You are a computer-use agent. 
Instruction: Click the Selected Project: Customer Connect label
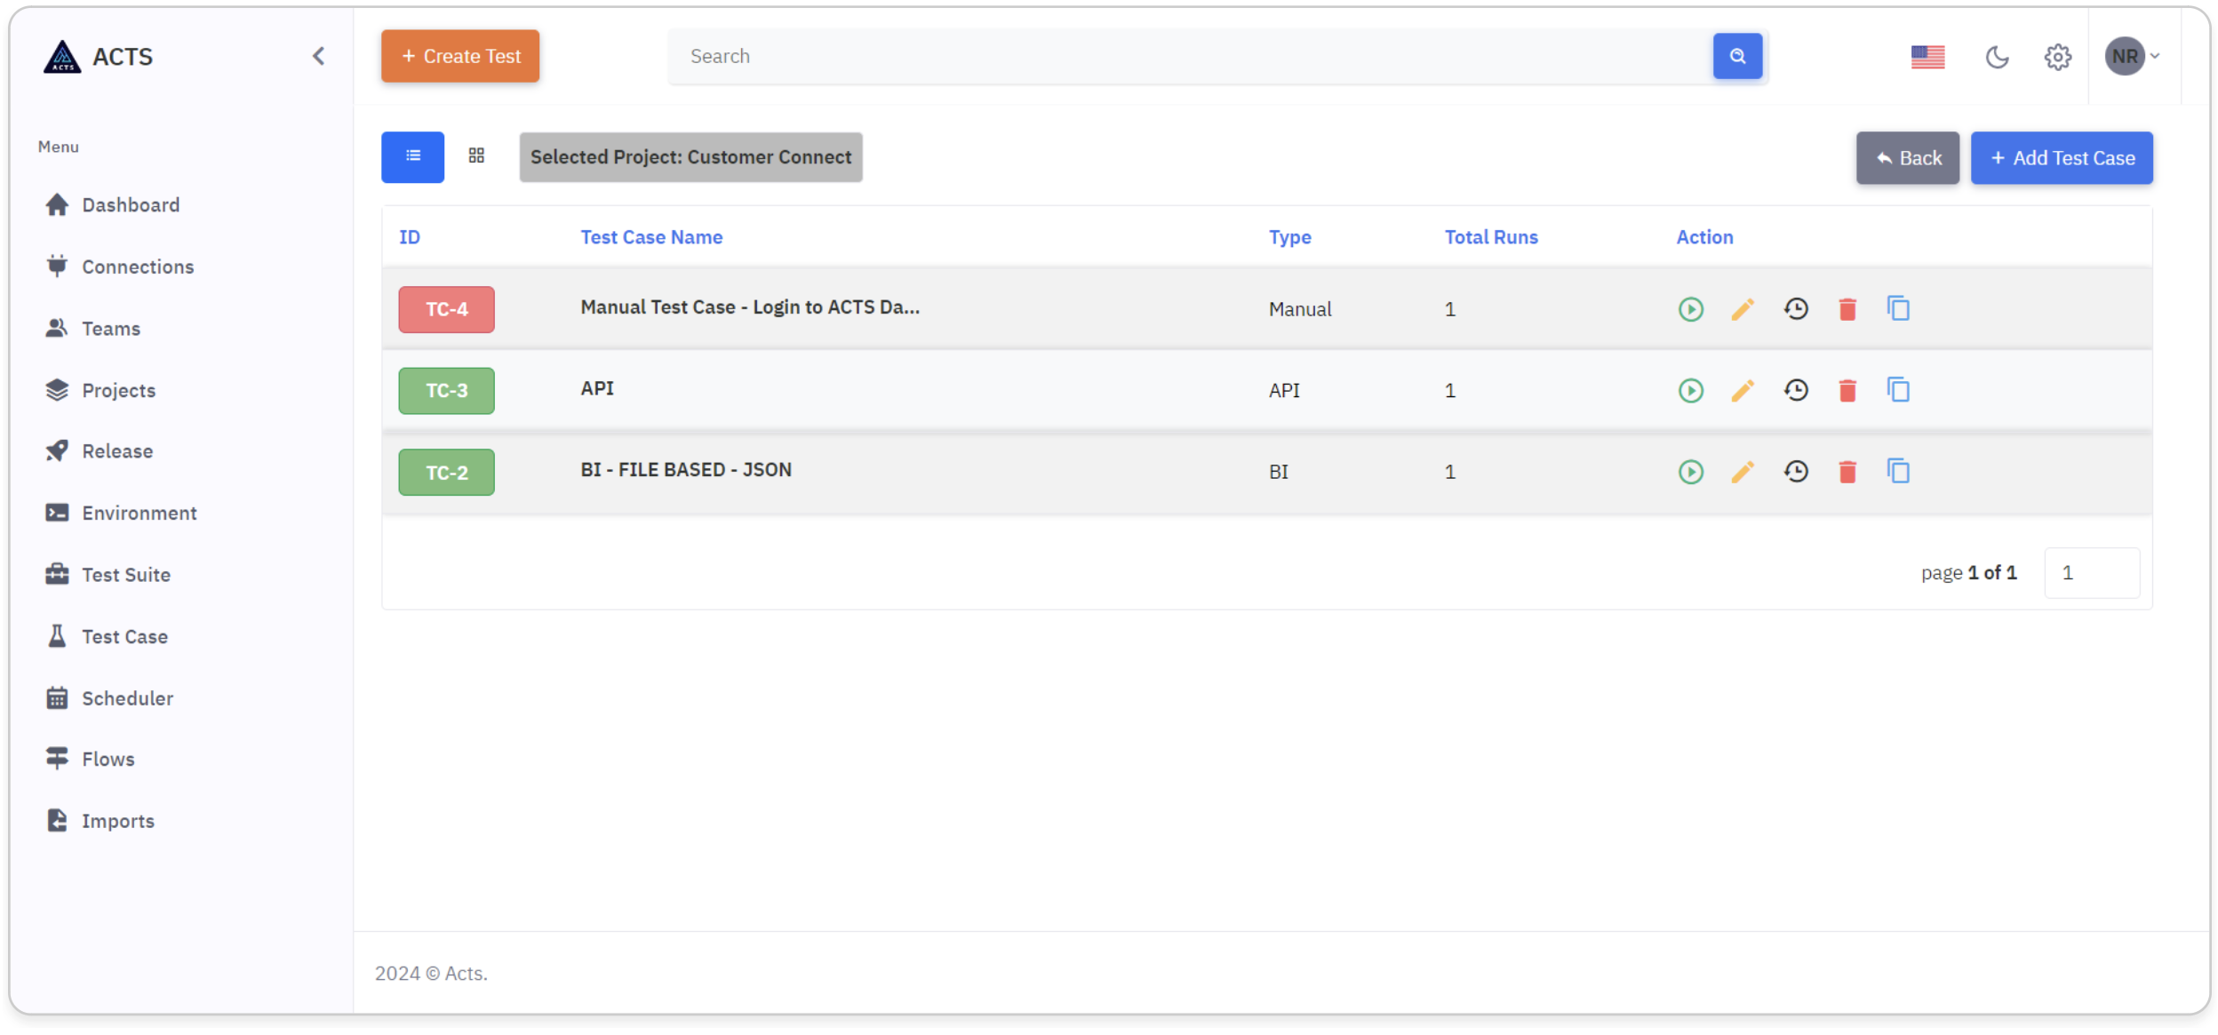[x=690, y=157]
